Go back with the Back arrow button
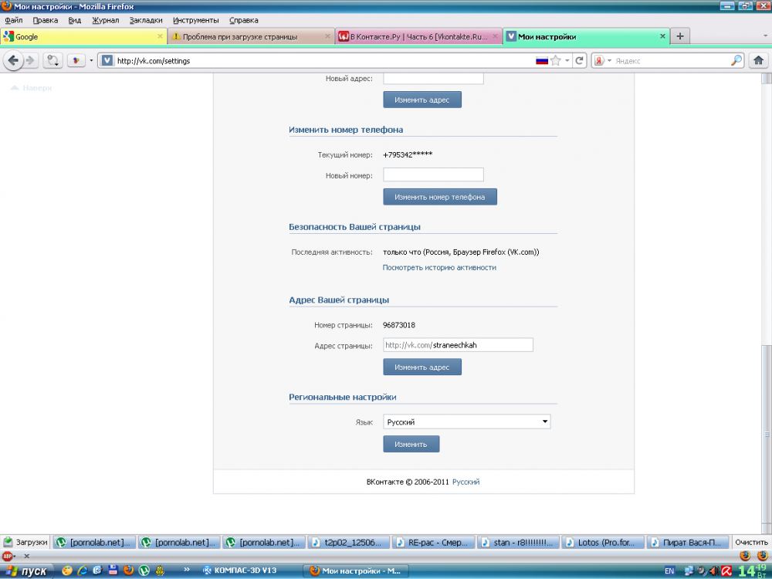Image resolution: width=772 pixels, height=579 pixels. click(13, 60)
